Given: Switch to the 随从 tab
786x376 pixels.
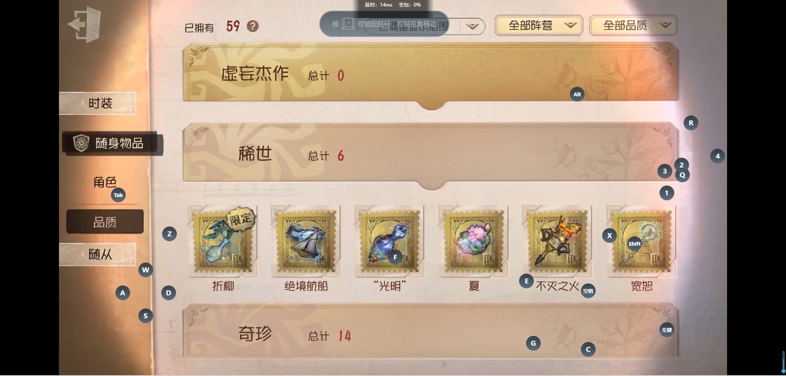Looking at the screenshot, I should [97, 254].
